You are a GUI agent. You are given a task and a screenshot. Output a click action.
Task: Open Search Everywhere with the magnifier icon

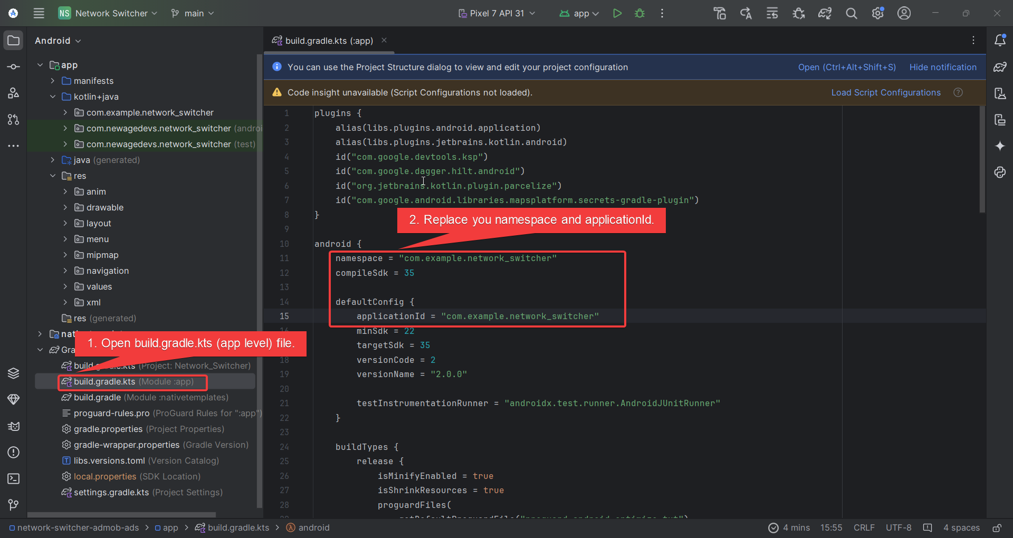851,13
